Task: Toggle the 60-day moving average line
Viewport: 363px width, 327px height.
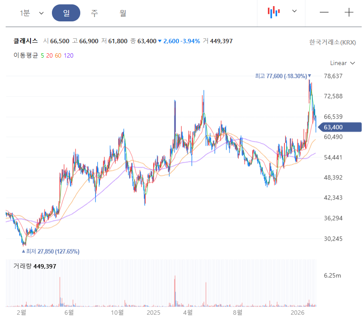Action: (x=58, y=55)
